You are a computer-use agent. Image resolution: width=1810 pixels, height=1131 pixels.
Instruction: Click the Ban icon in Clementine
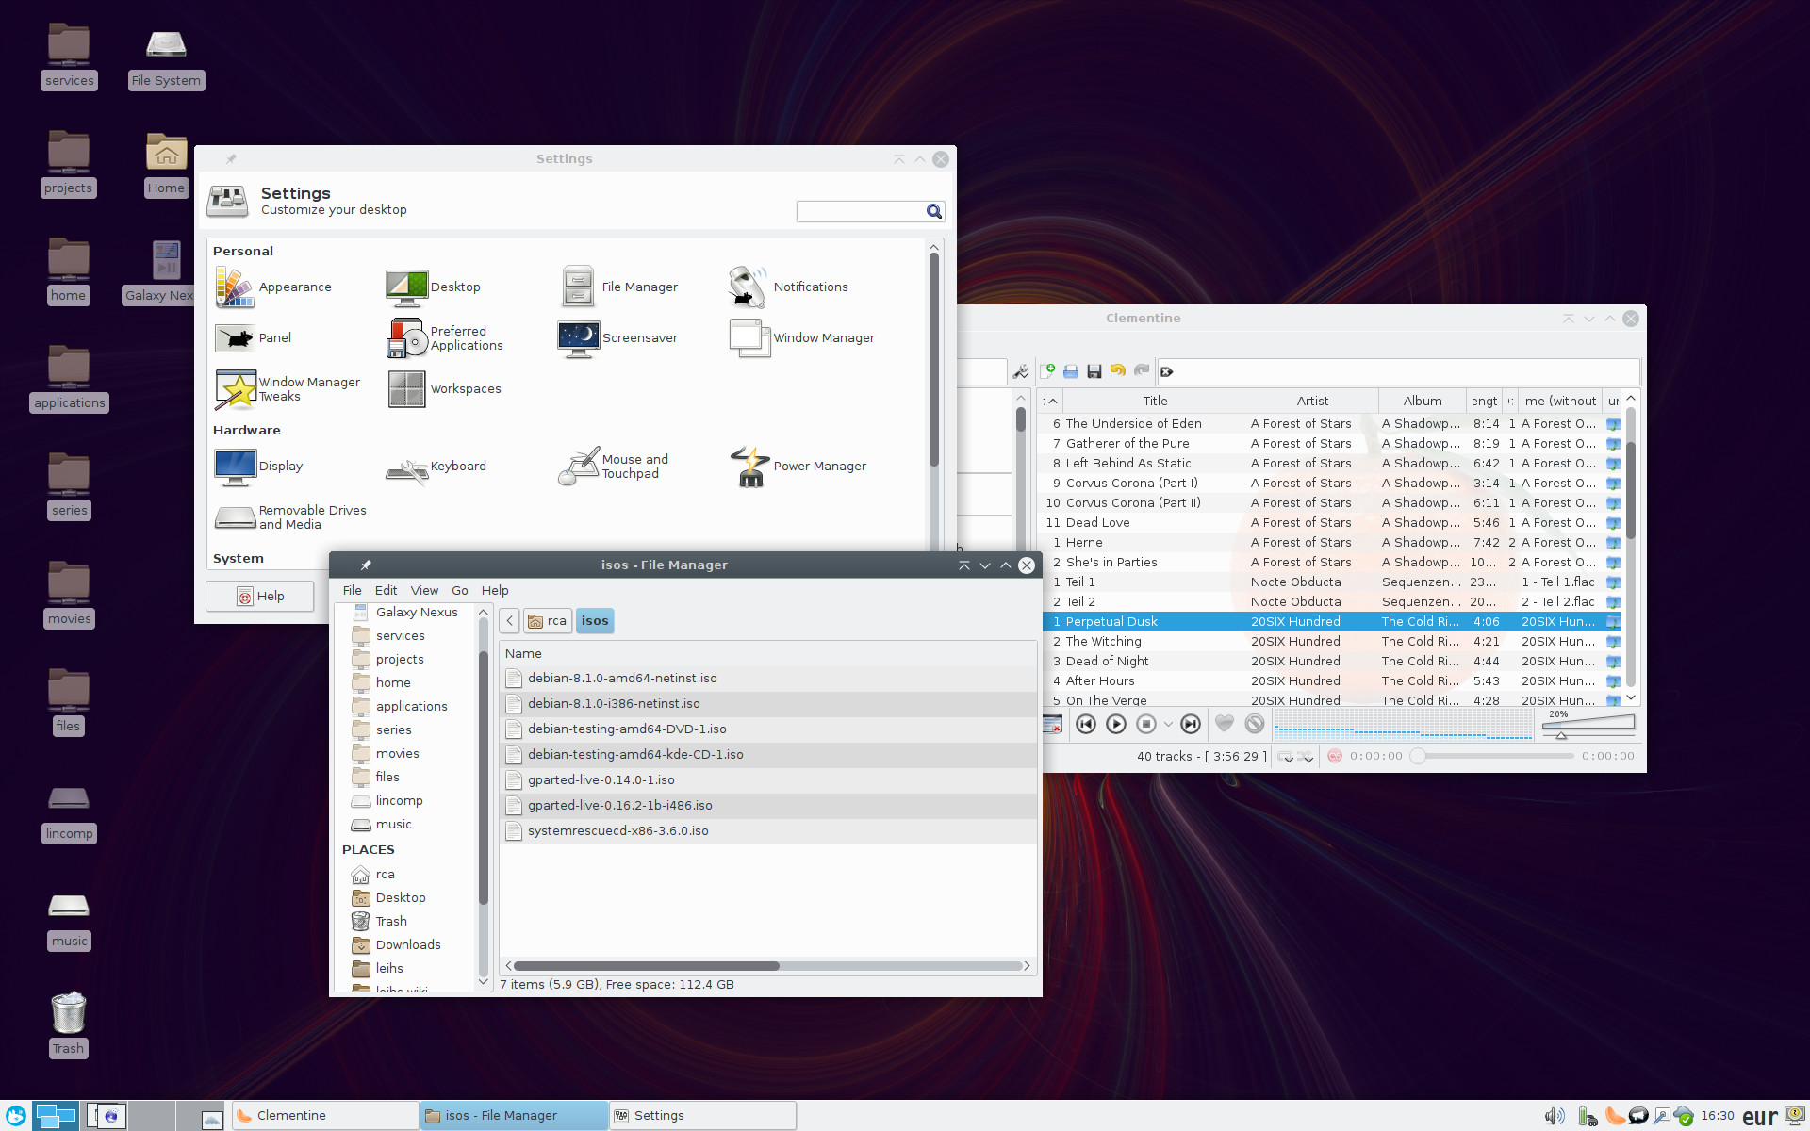[x=1255, y=724]
